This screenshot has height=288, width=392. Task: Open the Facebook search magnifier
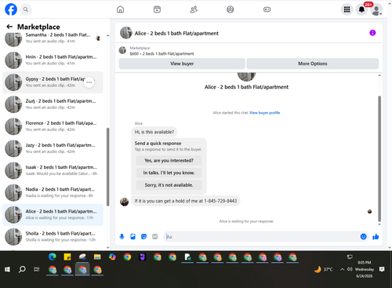(x=26, y=9)
